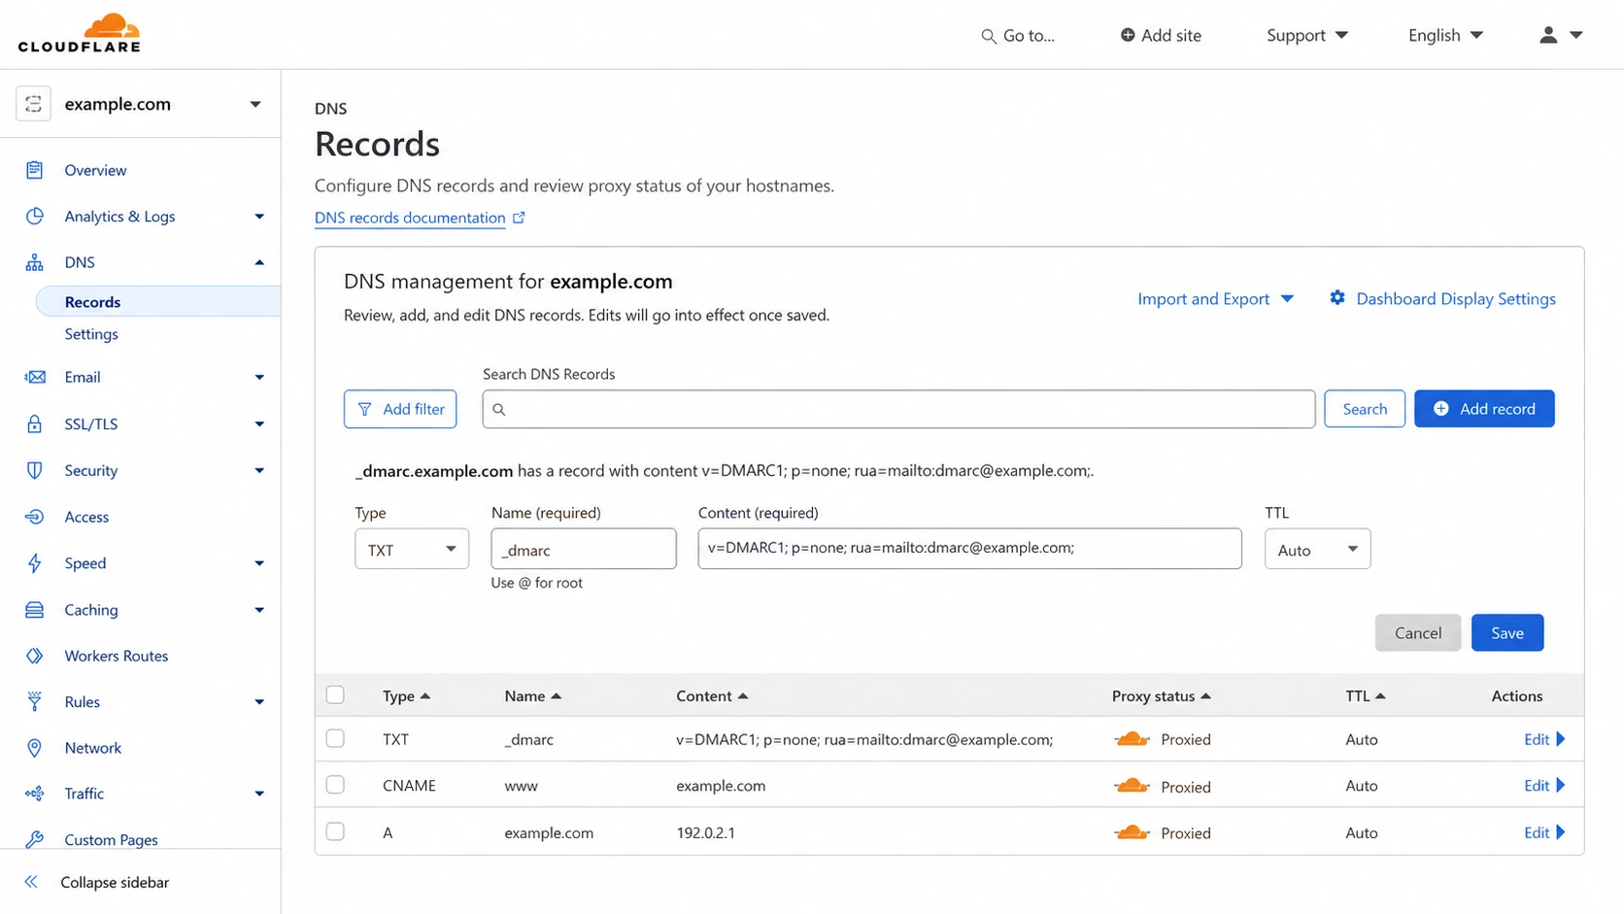
Task: Go to Overview in sidebar
Action: click(x=95, y=170)
